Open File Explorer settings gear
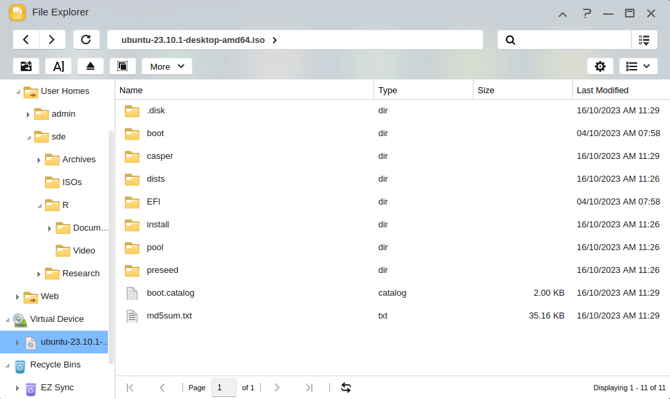This screenshot has width=670, height=399. point(600,66)
